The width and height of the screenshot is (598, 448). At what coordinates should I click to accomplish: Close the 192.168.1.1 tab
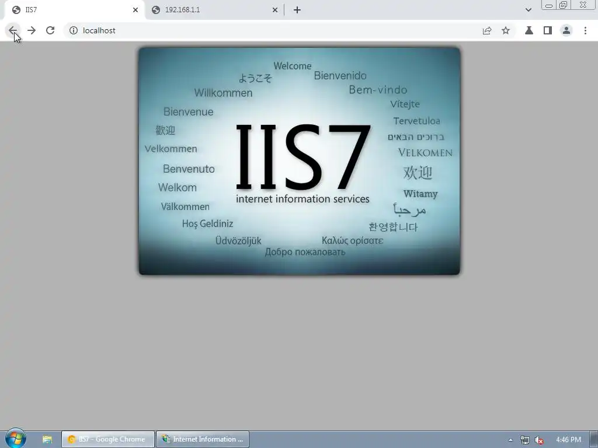275,10
